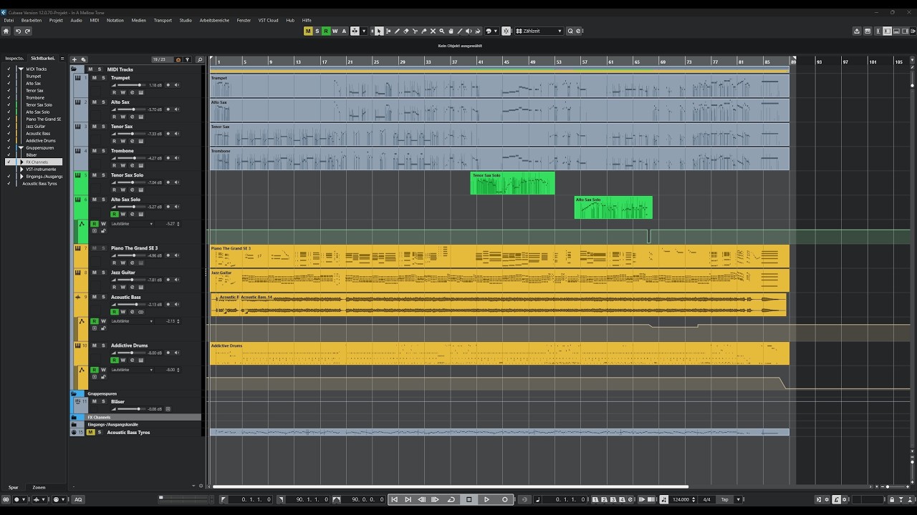Viewport: 917px width, 515px height.
Task: Select the Draw pencil tool
Action: pos(397,31)
